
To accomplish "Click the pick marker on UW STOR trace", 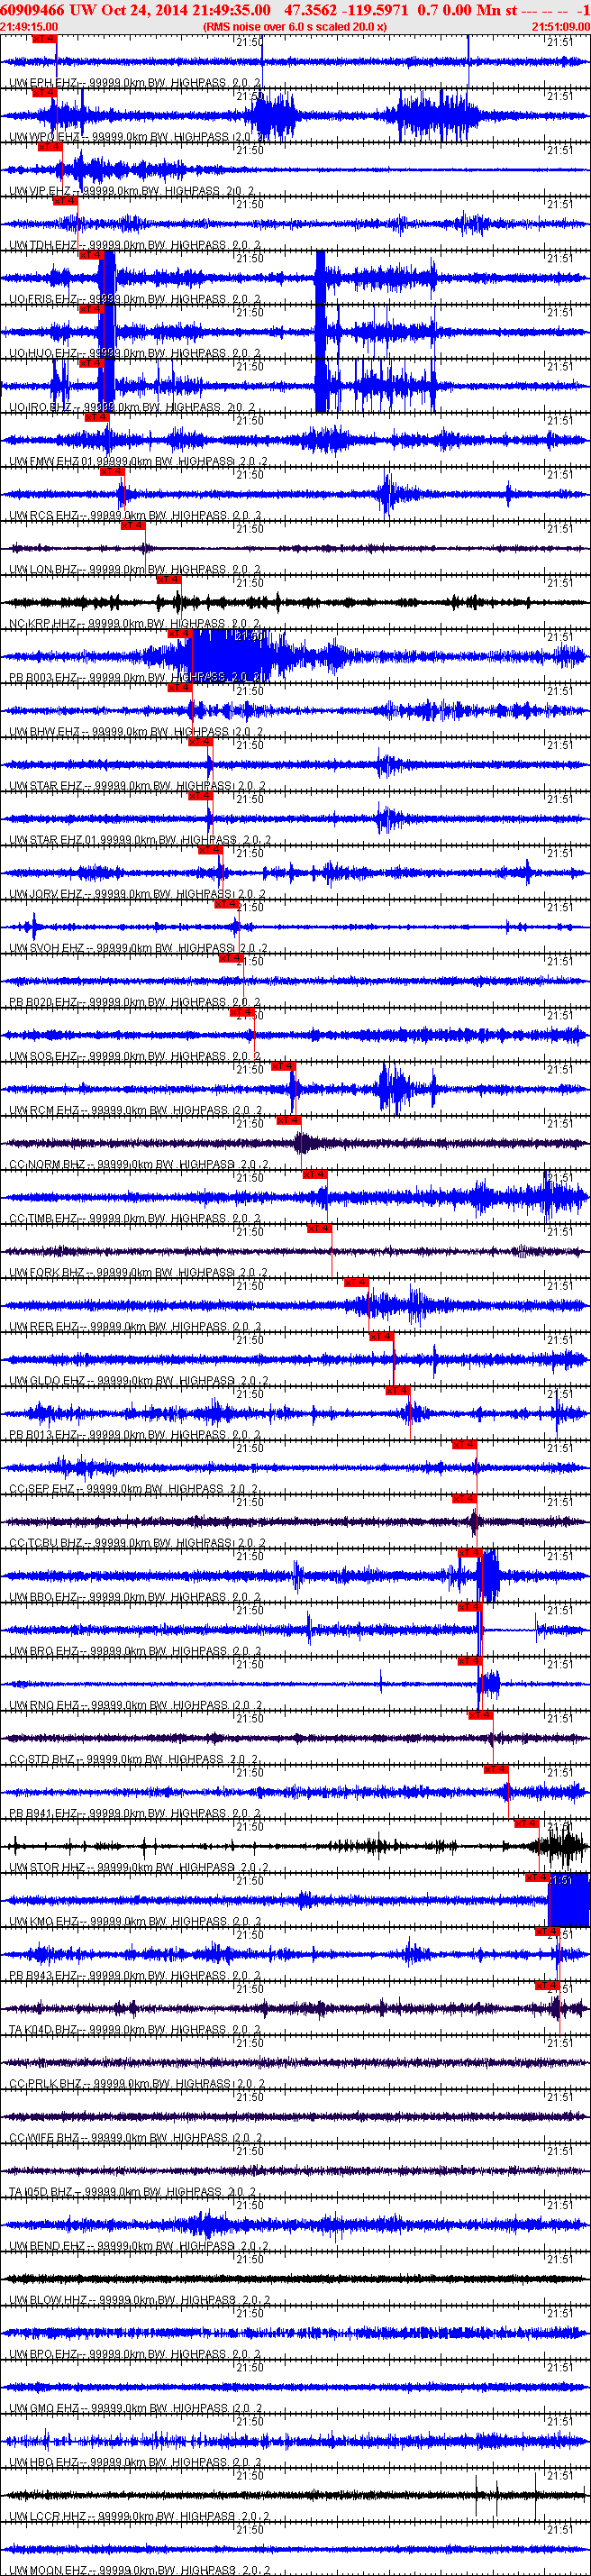I will (526, 1823).
